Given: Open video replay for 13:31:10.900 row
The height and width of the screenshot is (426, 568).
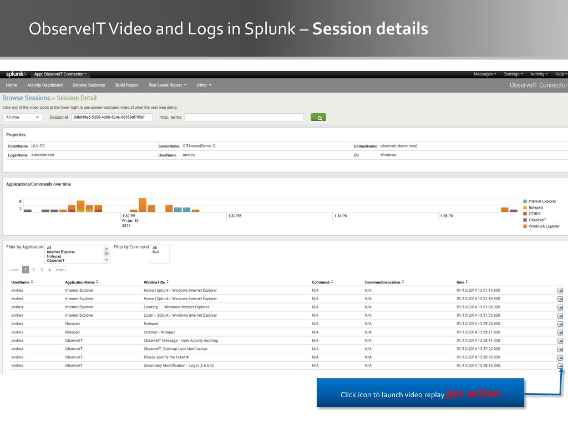Looking at the screenshot, I should [x=560, y=299].
